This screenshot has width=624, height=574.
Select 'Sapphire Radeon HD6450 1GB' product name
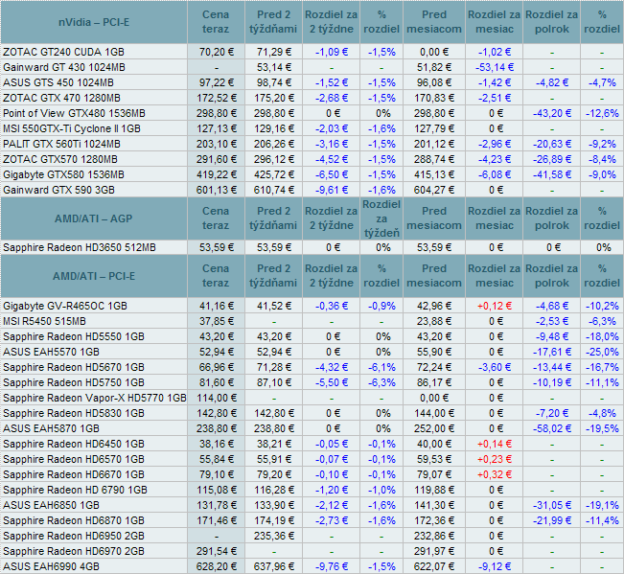(74, 444)
